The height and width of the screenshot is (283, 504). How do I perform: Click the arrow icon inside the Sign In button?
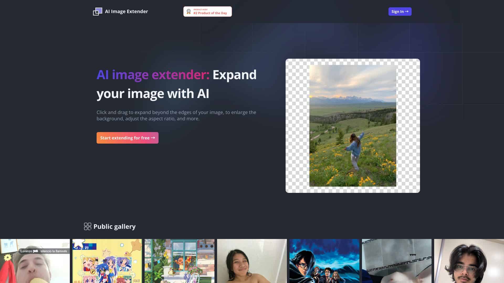click(407, 12)
